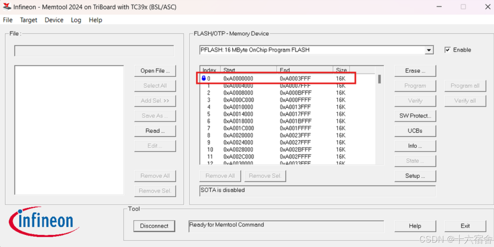The image size is (494, 247).
Task: Click the Infineon logo
Action: 43,222
